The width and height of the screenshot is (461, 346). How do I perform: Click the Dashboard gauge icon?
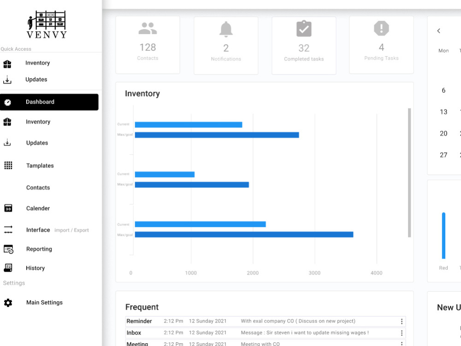[x=8, y=102]
